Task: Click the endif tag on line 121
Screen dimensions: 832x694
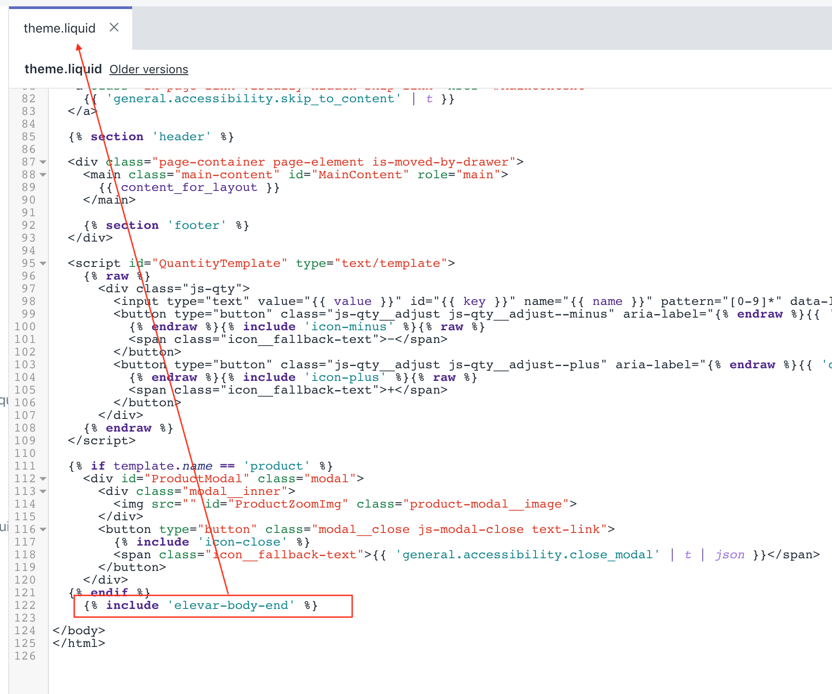Action: coord(110,593)
